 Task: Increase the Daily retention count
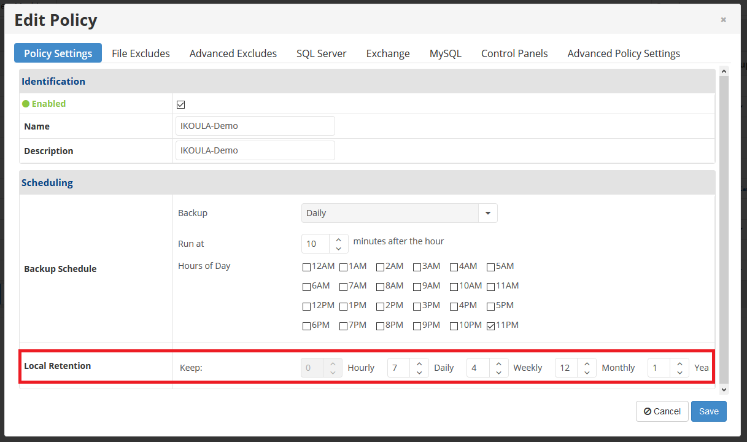(419, 363)
